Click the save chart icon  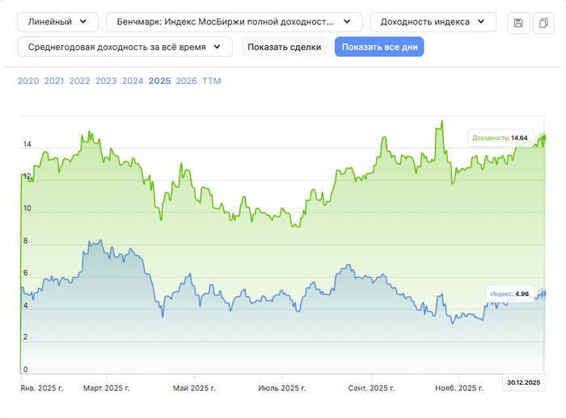point(518,23)
